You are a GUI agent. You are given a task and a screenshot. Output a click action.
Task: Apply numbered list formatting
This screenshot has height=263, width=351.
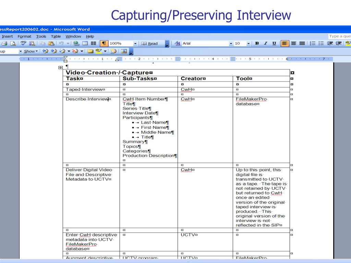point(313,43)
